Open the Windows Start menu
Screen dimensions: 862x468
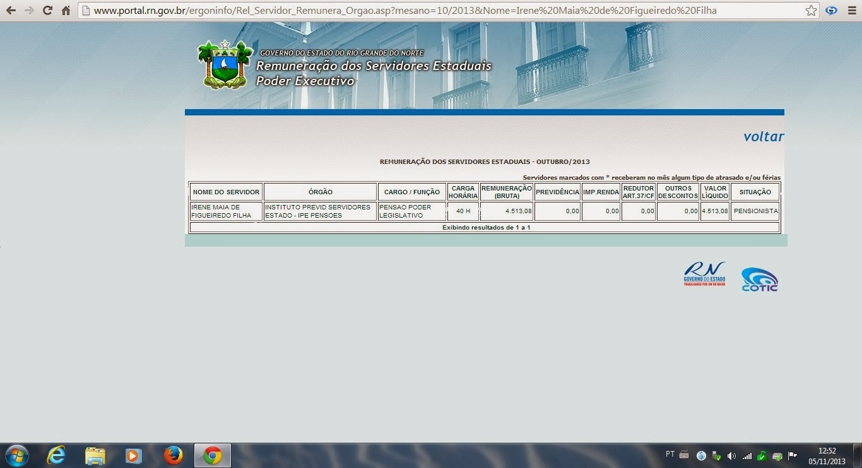(16, 455)
